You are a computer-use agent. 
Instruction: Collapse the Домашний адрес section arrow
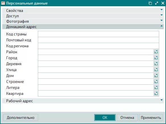(x=161, y=26)
